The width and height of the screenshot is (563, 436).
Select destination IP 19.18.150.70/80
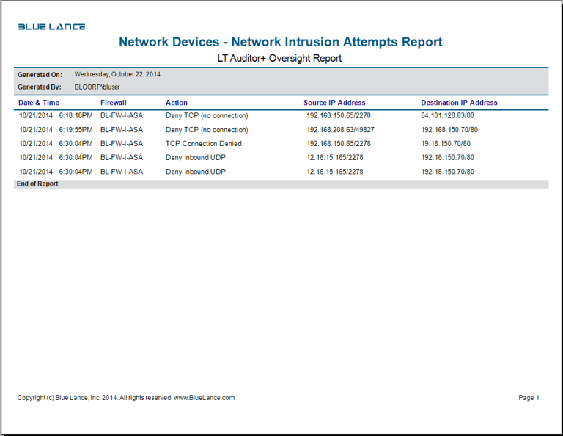point(446,144)
